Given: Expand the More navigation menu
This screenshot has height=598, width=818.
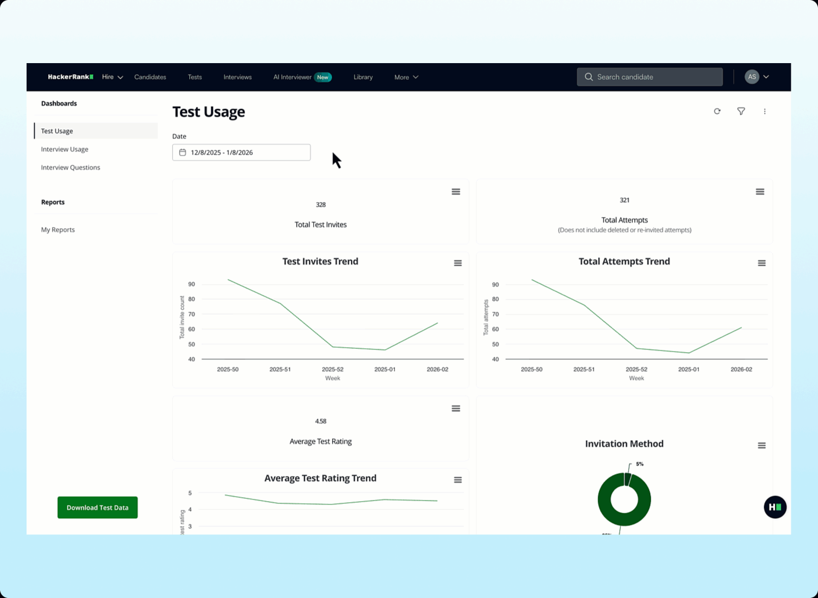Looking at the screenshot, I should (406, 77).
